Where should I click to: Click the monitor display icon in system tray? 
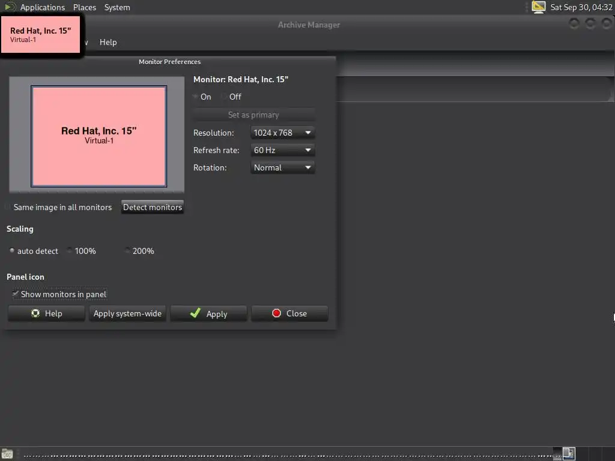tap(538, 7)
